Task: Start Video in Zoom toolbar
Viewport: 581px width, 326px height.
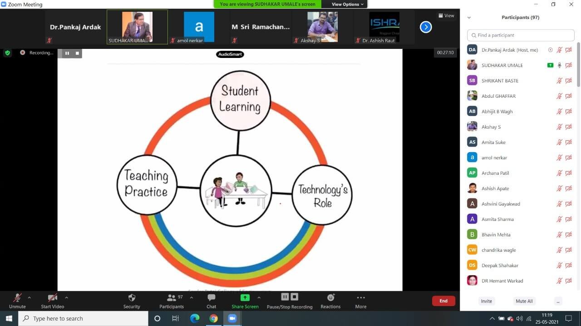Action: [x=53, y=301]
